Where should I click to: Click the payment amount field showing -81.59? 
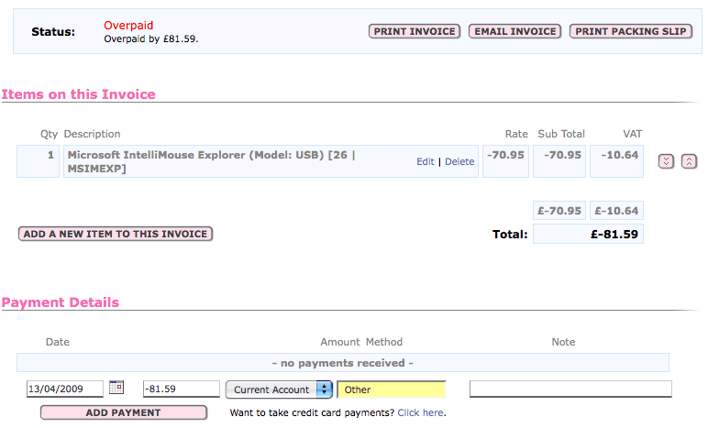(x=181, y=390)
